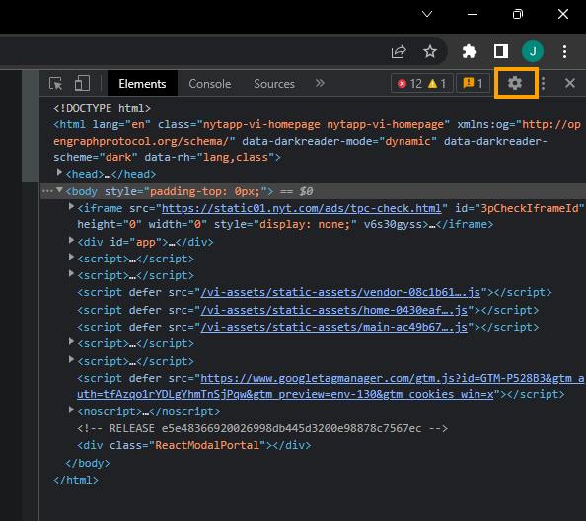586x521 pixels.
Task: Open the 12 errors and 1 warning counter
Action: coord(422,83)
